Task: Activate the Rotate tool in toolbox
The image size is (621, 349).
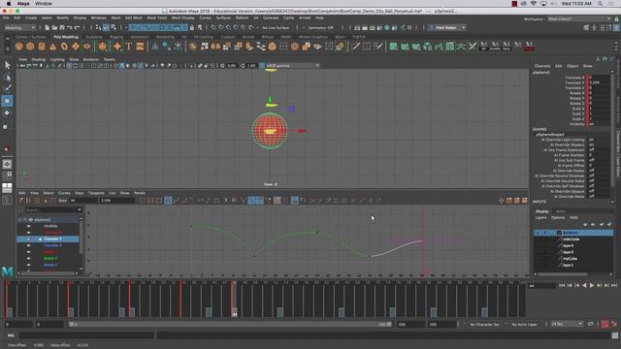Action: point(7,112)
